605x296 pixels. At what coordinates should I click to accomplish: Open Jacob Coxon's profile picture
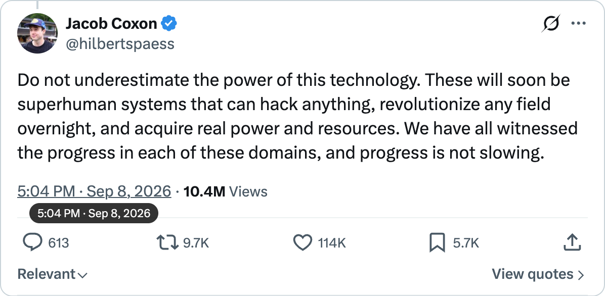tap(37, 33)
